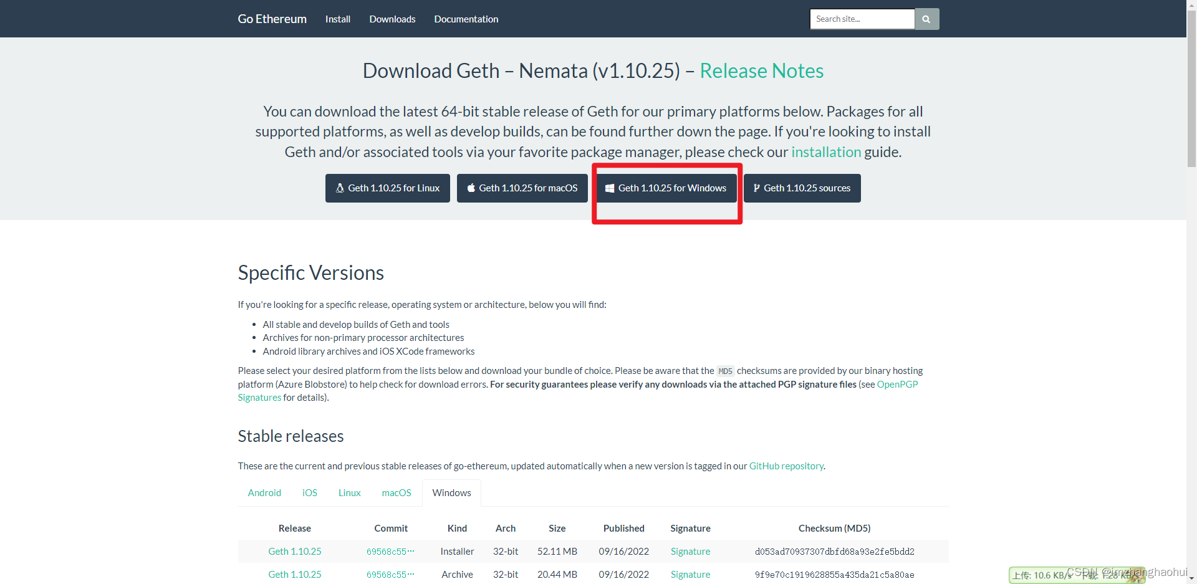This screenshot has height=584, width=1197.
Task: Open the Signature link for the Installer
Action: pyautogui.click(x=690, y=552)
